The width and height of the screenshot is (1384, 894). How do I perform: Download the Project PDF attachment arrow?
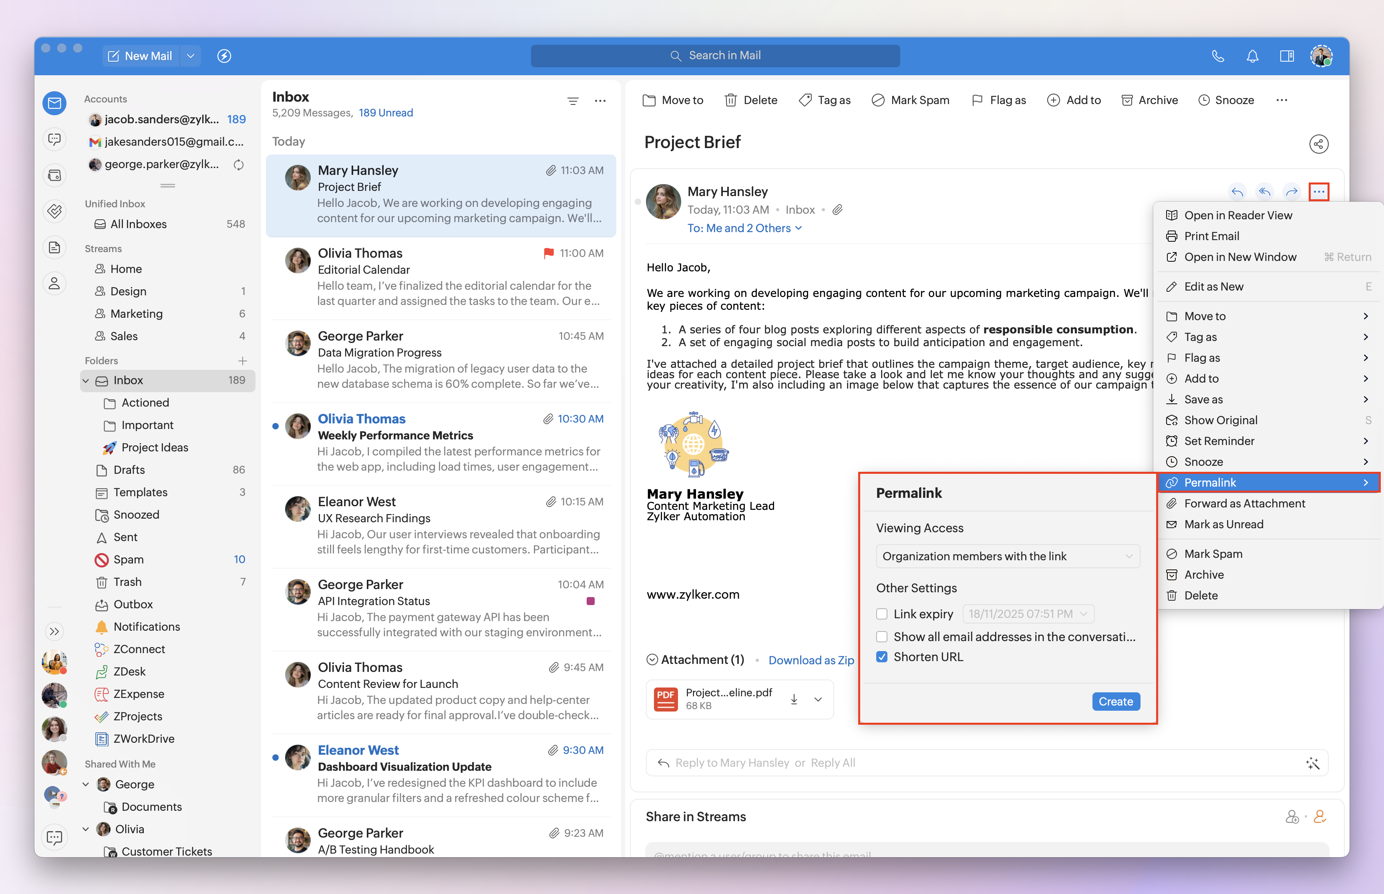tap(794, 699)
